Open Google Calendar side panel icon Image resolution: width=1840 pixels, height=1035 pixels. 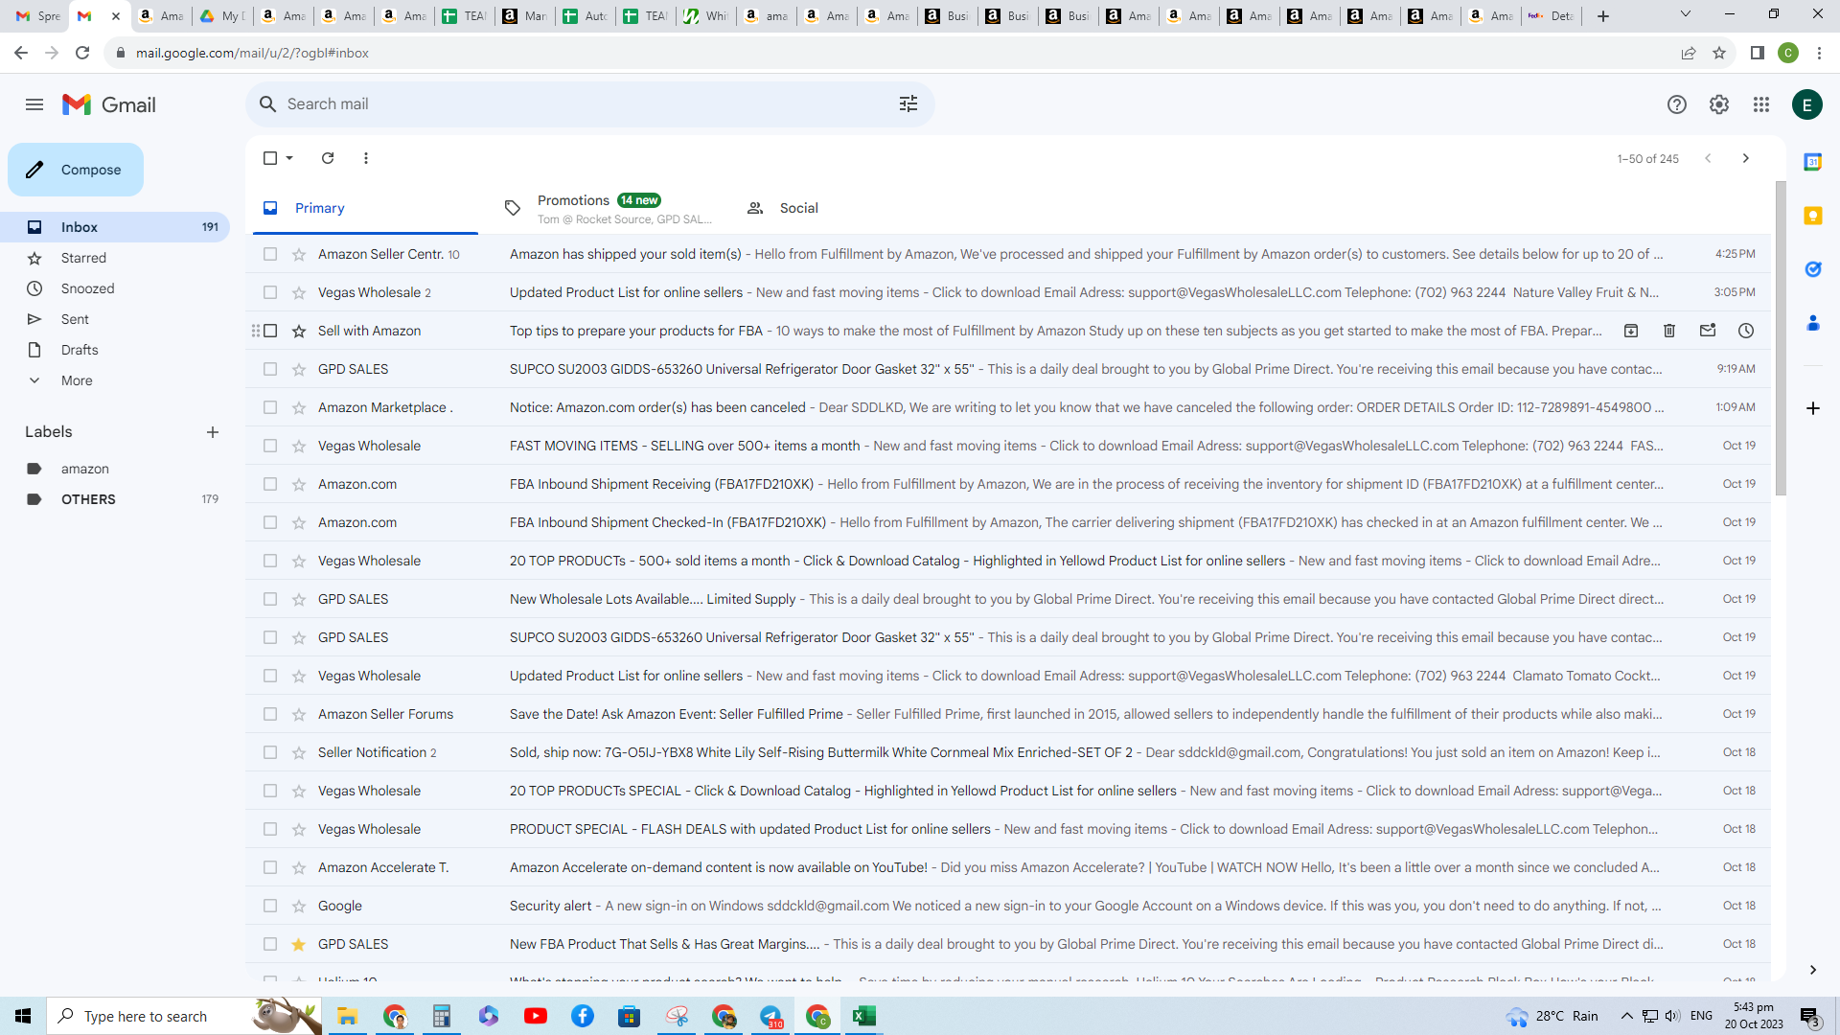[1813, 162]
